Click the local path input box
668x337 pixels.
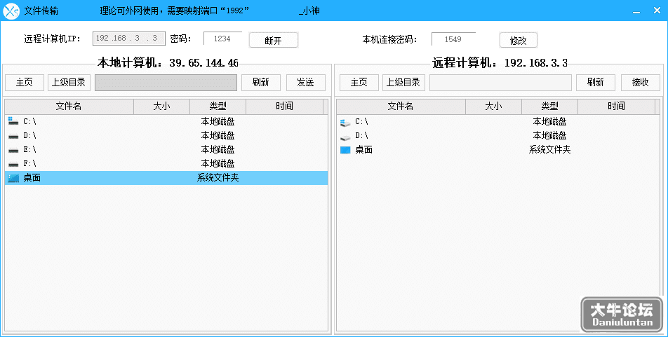point(166,83)
